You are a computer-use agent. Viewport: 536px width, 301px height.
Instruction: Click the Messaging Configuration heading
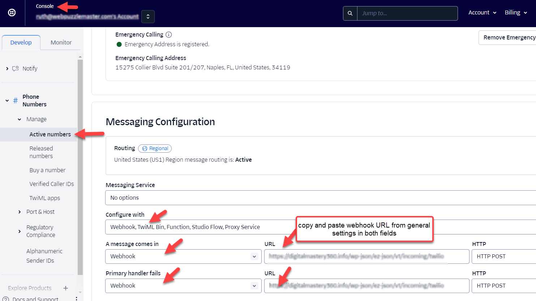[160, 122]
